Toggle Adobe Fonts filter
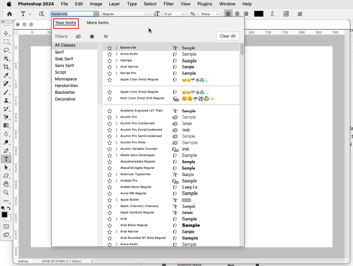This screenshot has height=266, width=353. pyautogui.click(x=78, y=37)
